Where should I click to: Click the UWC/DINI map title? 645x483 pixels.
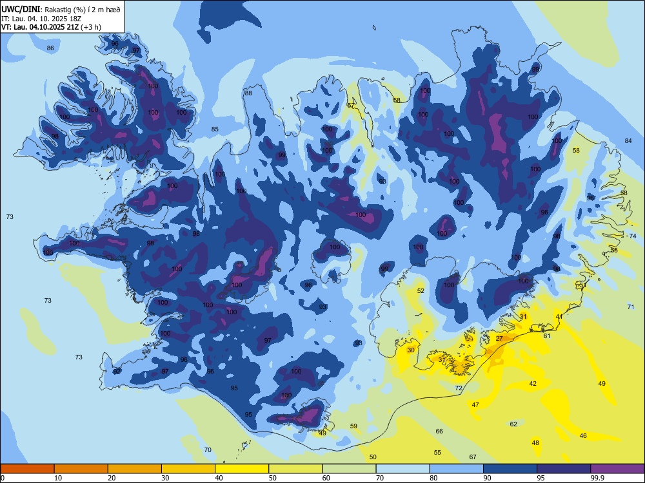pyautogui.click(x=61, y=10)
